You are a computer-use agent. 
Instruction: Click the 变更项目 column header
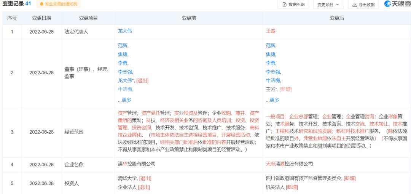(x=88, y=18)
